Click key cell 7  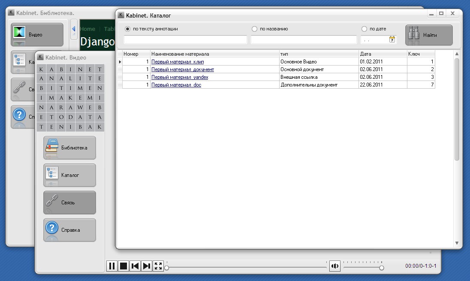(421, 85)
